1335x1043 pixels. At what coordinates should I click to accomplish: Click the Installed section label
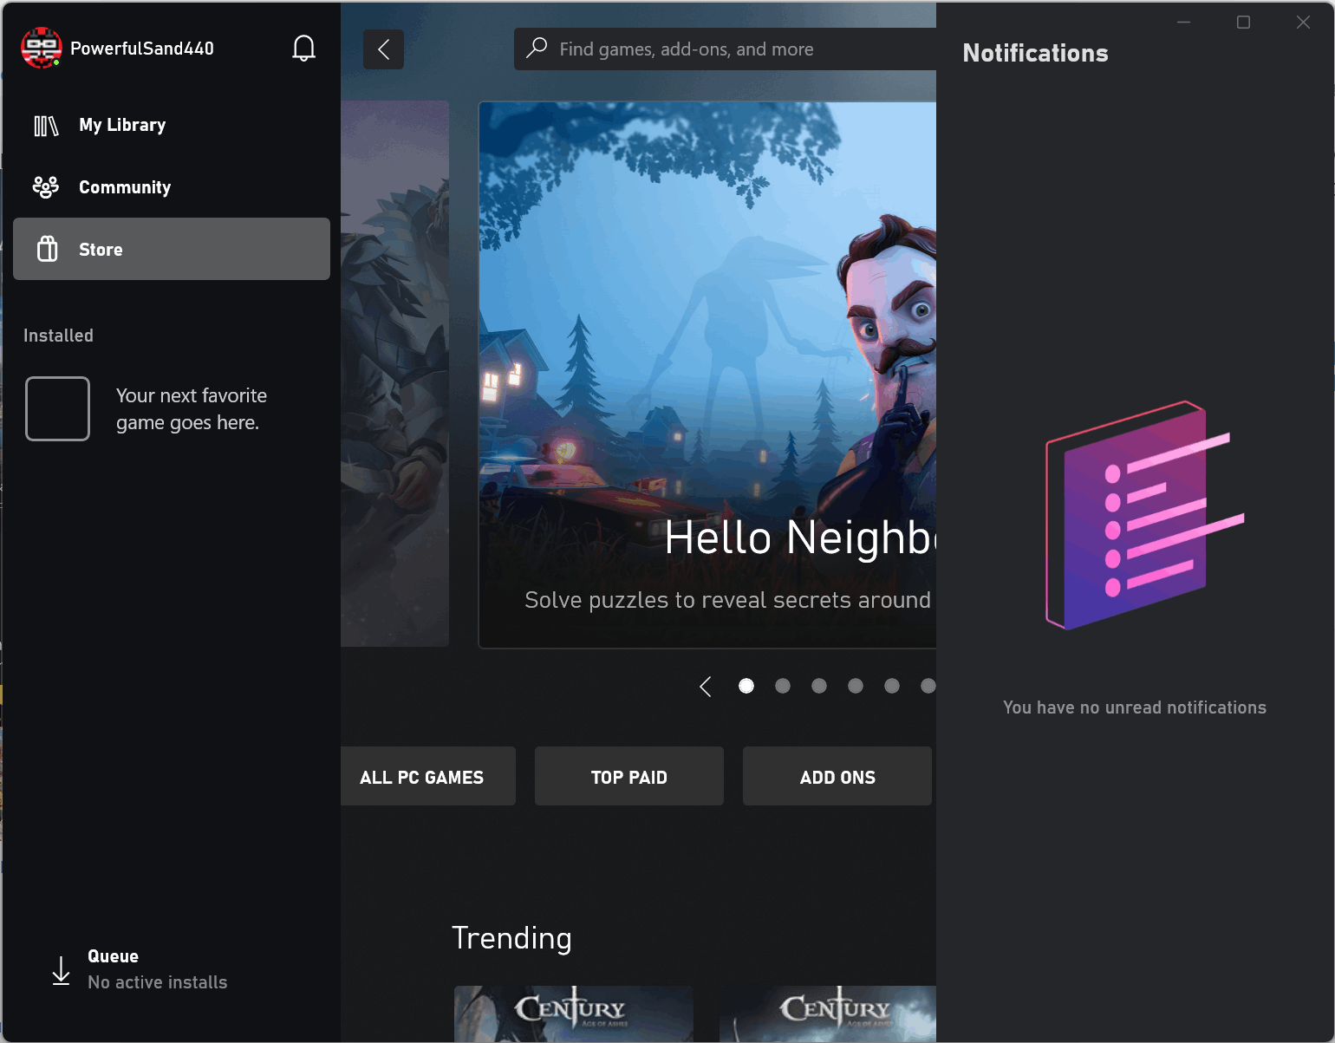(58, 336)
